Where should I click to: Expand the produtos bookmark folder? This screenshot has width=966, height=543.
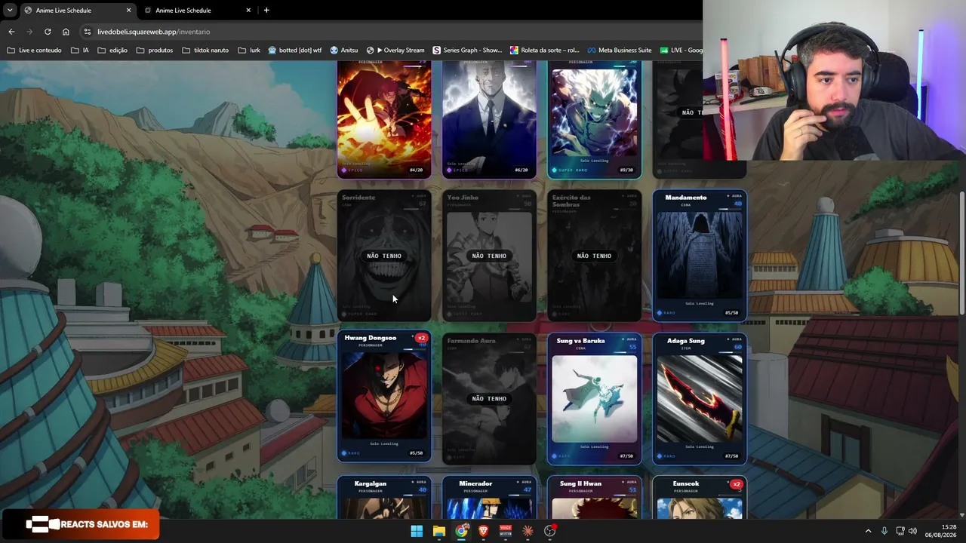[155, 51]
